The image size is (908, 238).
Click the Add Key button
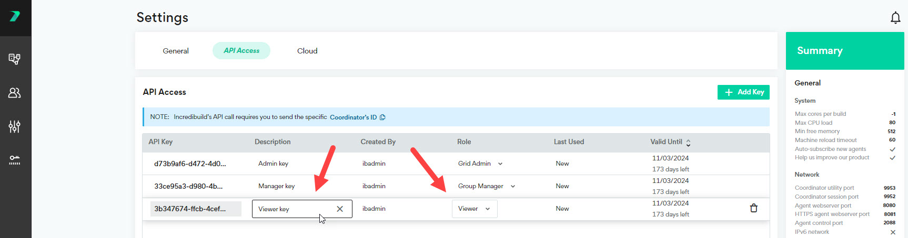tap(743, 92)
